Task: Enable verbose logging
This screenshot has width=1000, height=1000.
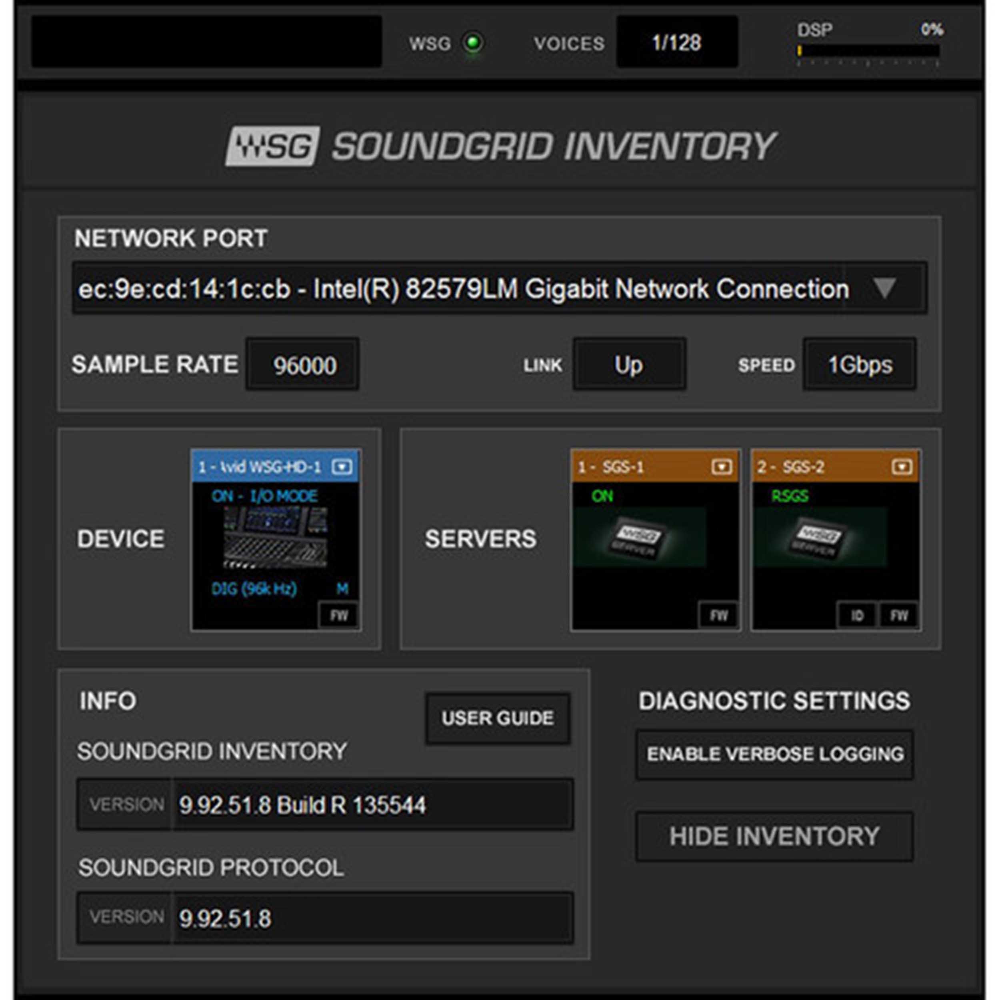Action: coord(775,754)
